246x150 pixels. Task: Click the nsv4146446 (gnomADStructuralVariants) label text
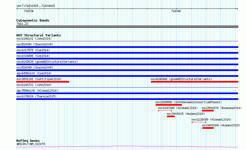(x=181, y=79)
